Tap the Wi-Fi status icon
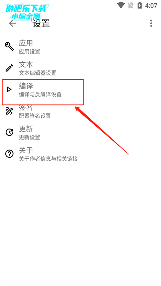Screen dimensions: 161x286 121,5
